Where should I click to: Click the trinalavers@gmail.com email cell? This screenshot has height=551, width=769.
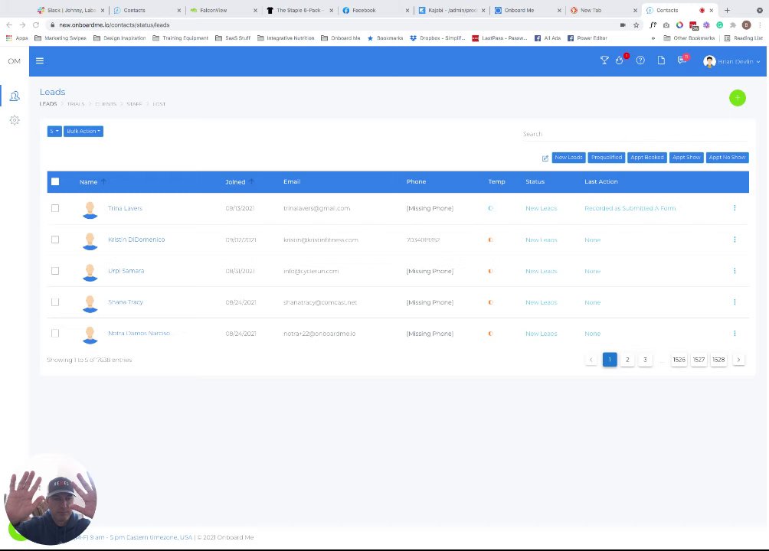(317, 208)
